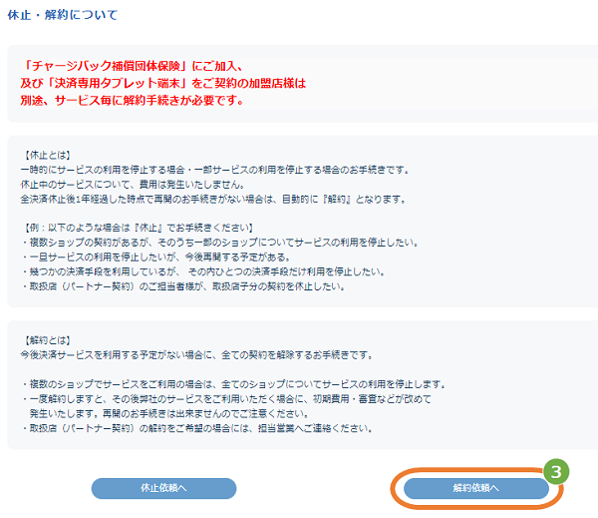Click the bullet about 取扱店子分の契約を休止したい
This screenshot has height=518, width=598.
click(183, 286)
